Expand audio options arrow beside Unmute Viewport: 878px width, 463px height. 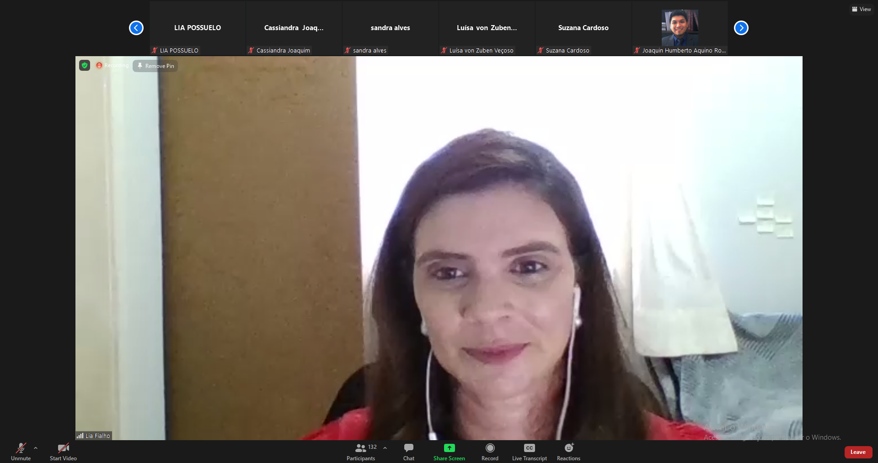point(36,448)
